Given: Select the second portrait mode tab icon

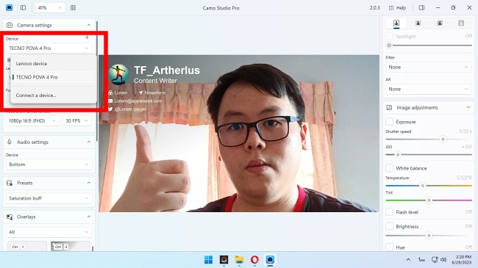Looking at the screenshot, I should [418, 23].
